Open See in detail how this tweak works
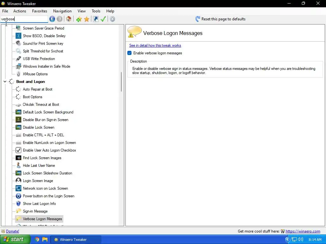This screenshot has height=244, width=326. (155, 45)
